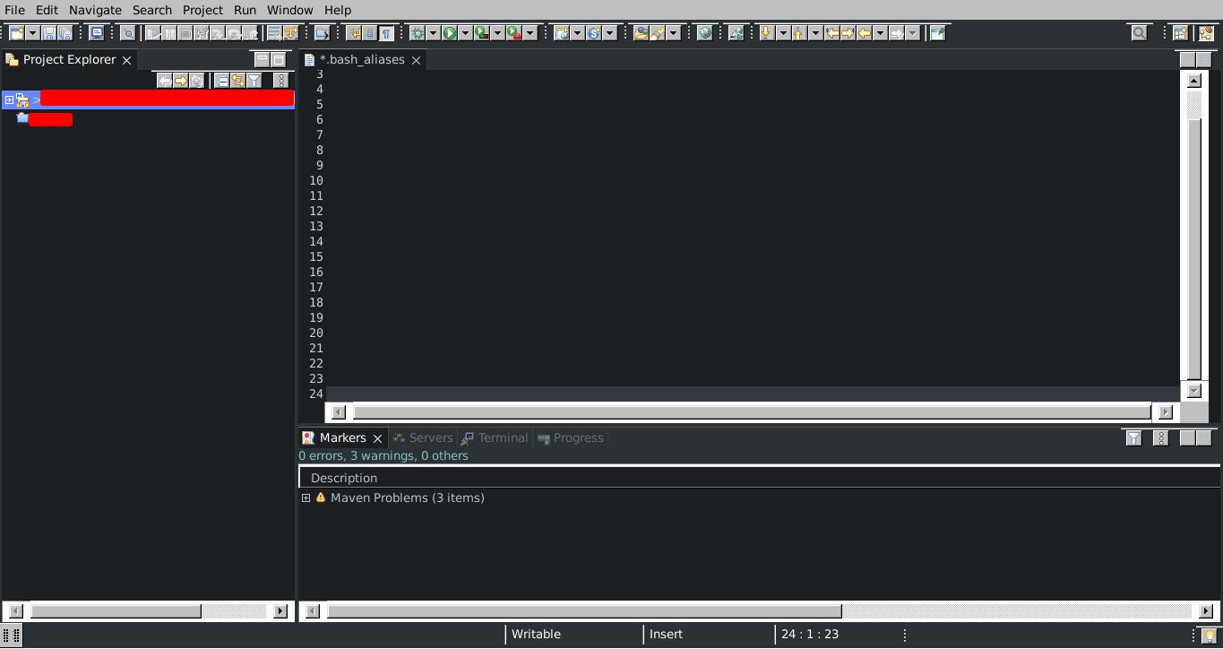Click the Description column header
This screenshot has height=649, width=1223.
759,478
